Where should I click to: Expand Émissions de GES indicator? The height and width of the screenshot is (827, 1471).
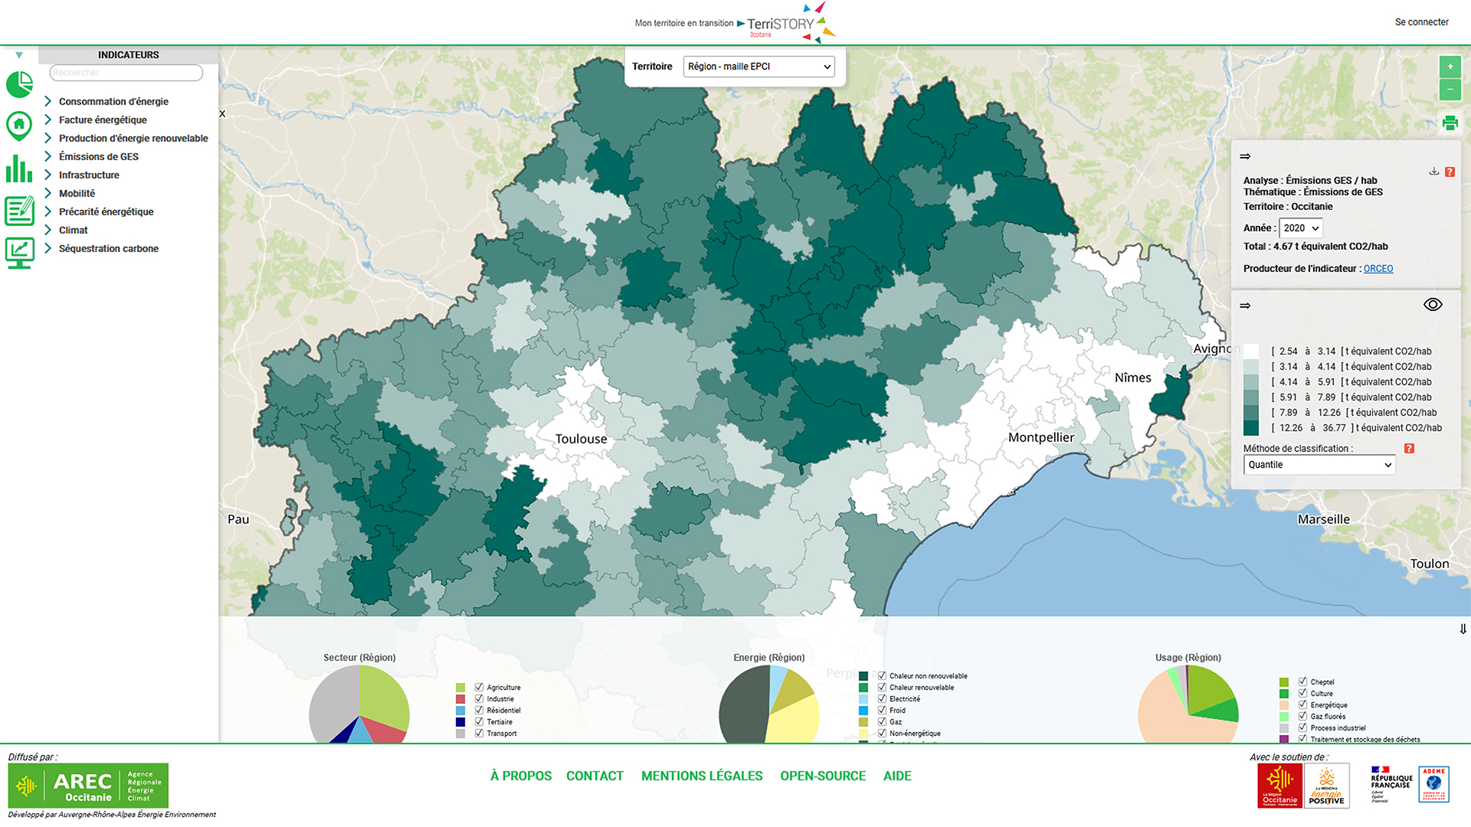98,157
